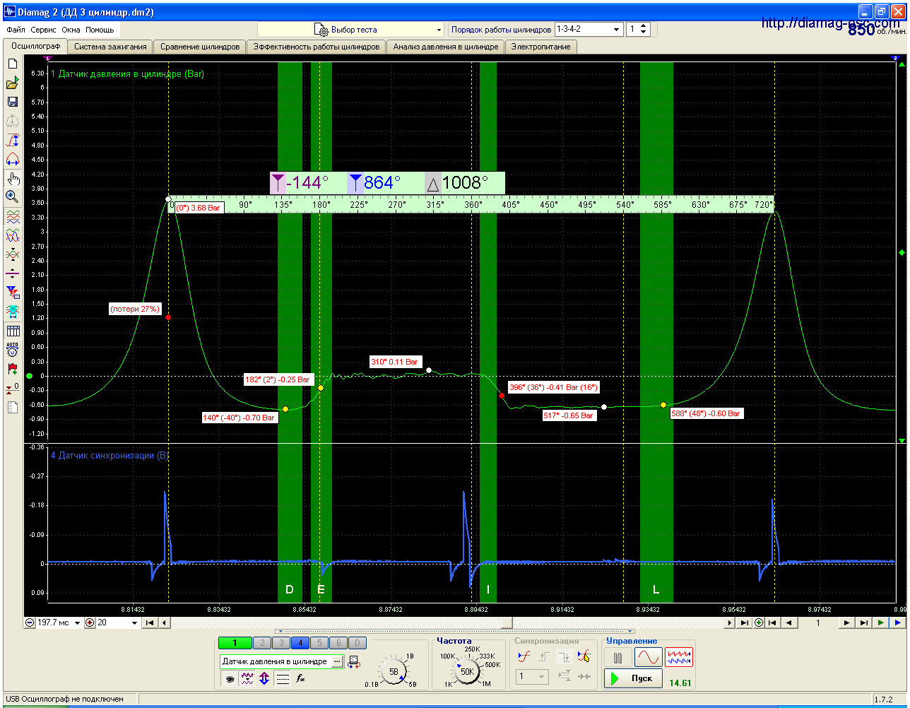Viewport: 910px width, 708px height.
Task: Click the pause button in Управление panel
Action: coord(618,658)
